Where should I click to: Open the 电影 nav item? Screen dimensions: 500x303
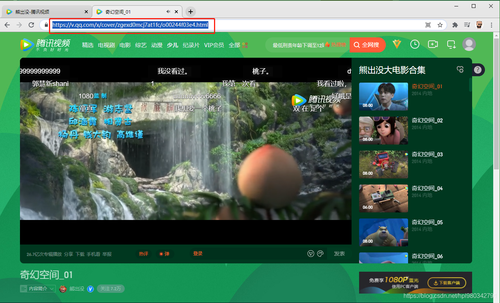(125, 45)
